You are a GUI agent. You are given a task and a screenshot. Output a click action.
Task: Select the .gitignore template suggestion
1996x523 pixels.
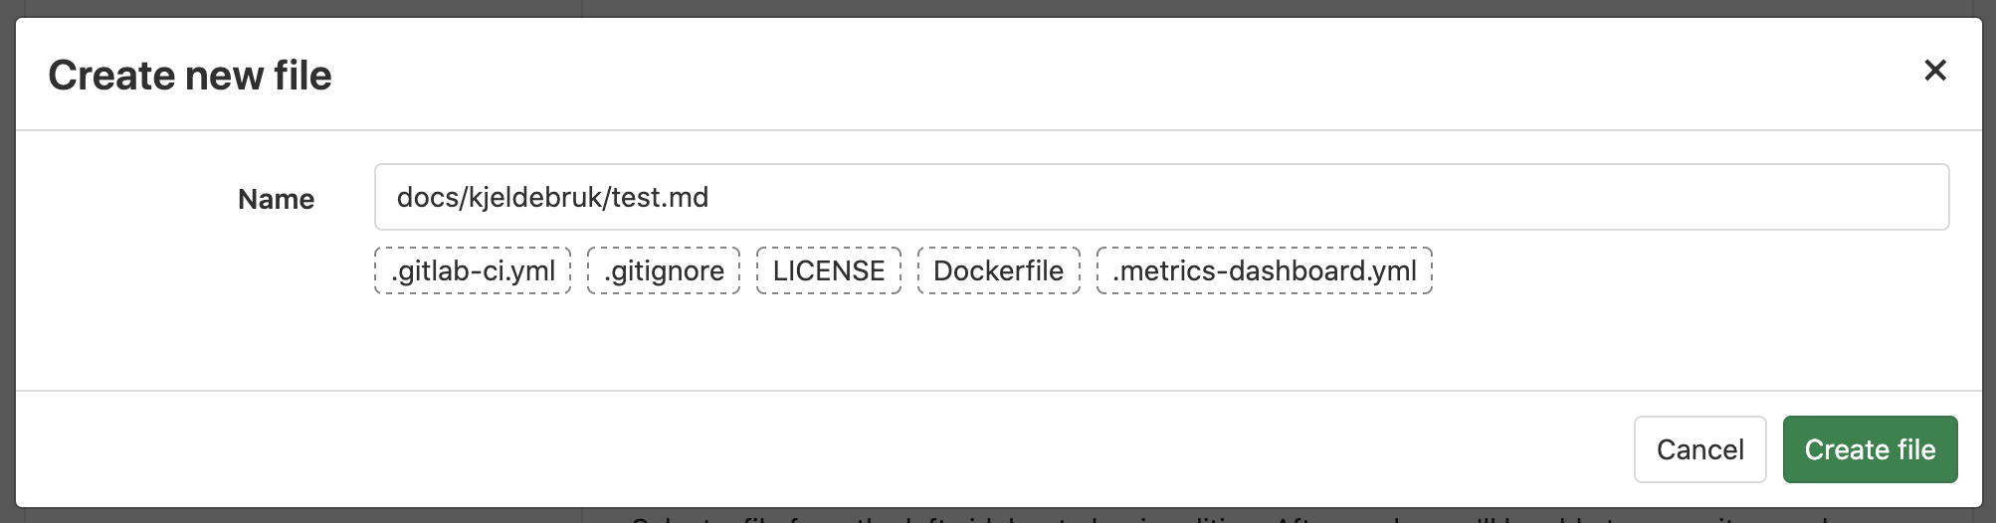[x=664, y=270]
